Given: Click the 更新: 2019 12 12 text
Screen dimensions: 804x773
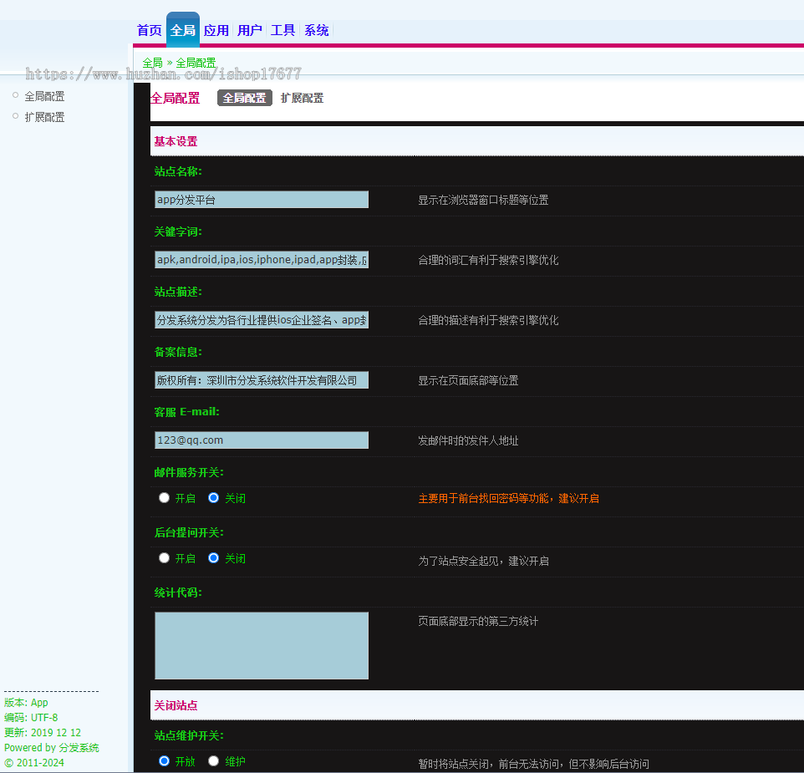Looking at the screenshot, I should (x=43, y=733).
